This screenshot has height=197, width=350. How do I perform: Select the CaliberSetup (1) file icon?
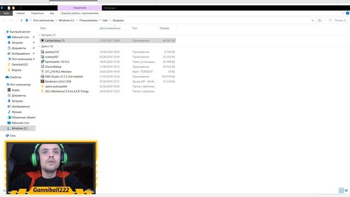(x=43, y=40)
